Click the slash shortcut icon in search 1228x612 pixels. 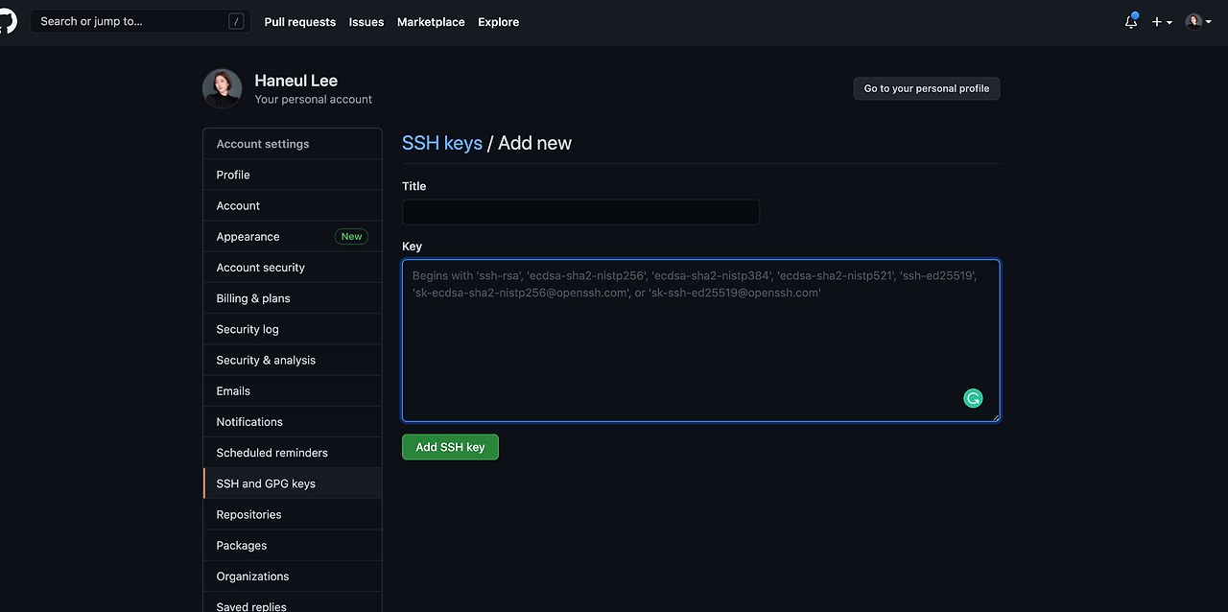tap(236, 21)
